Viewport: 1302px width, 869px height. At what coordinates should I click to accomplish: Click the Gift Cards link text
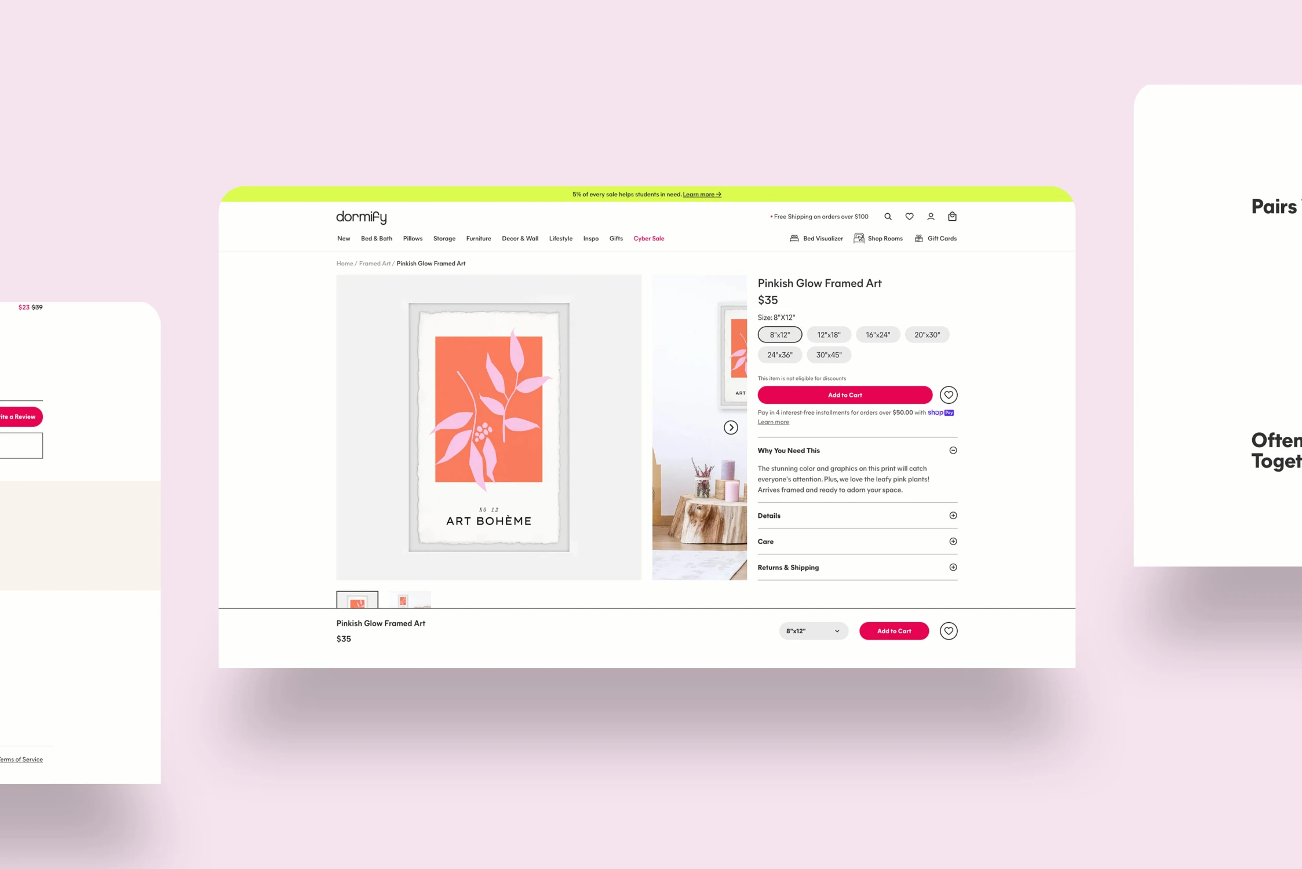(942, 239)
